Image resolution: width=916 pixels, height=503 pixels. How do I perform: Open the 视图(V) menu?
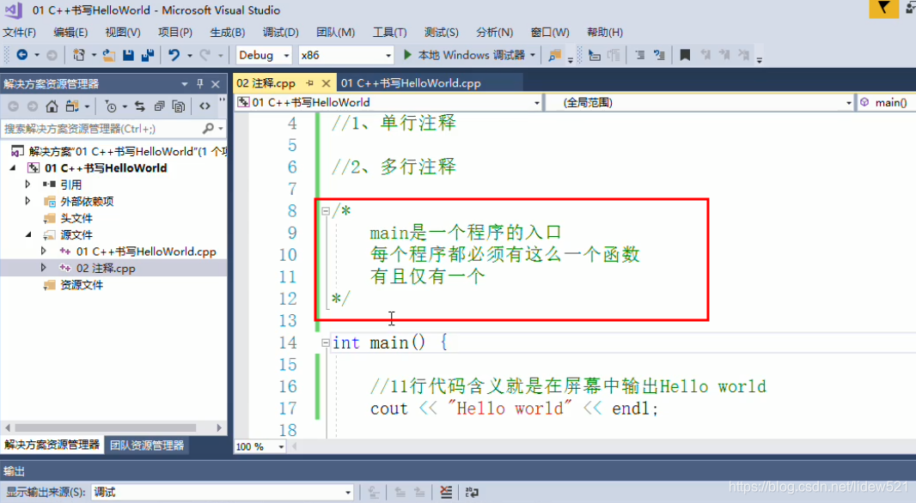(123, 33)
